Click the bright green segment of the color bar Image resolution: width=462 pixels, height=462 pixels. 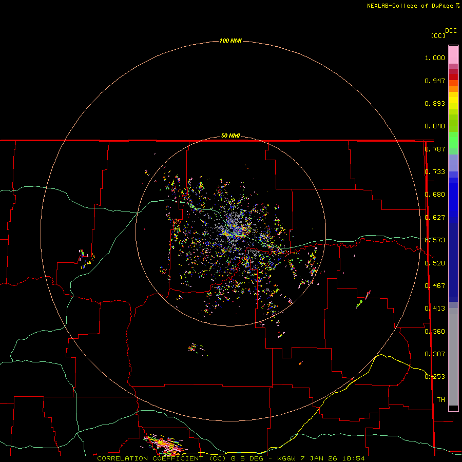click(x=453, y=140)
